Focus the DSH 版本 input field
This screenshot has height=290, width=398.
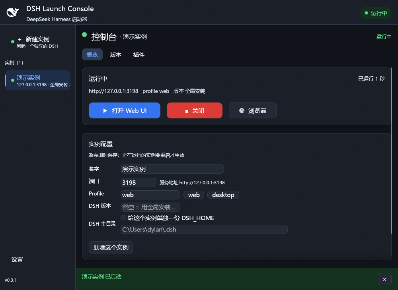pyautogui.click(x=150, y=207)
